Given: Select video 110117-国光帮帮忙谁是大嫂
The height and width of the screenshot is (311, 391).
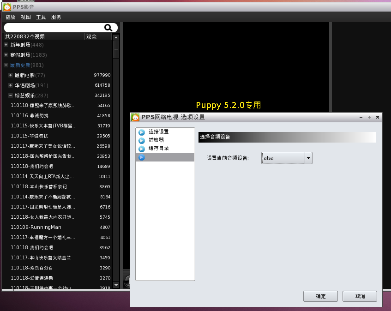Looking at the screenshot, I should click(x=43, y=207).
